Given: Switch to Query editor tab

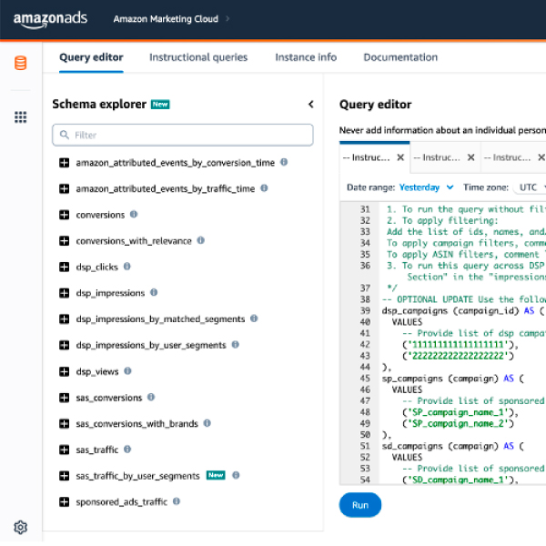Looking at the screenshot, I should click(91, 57).
